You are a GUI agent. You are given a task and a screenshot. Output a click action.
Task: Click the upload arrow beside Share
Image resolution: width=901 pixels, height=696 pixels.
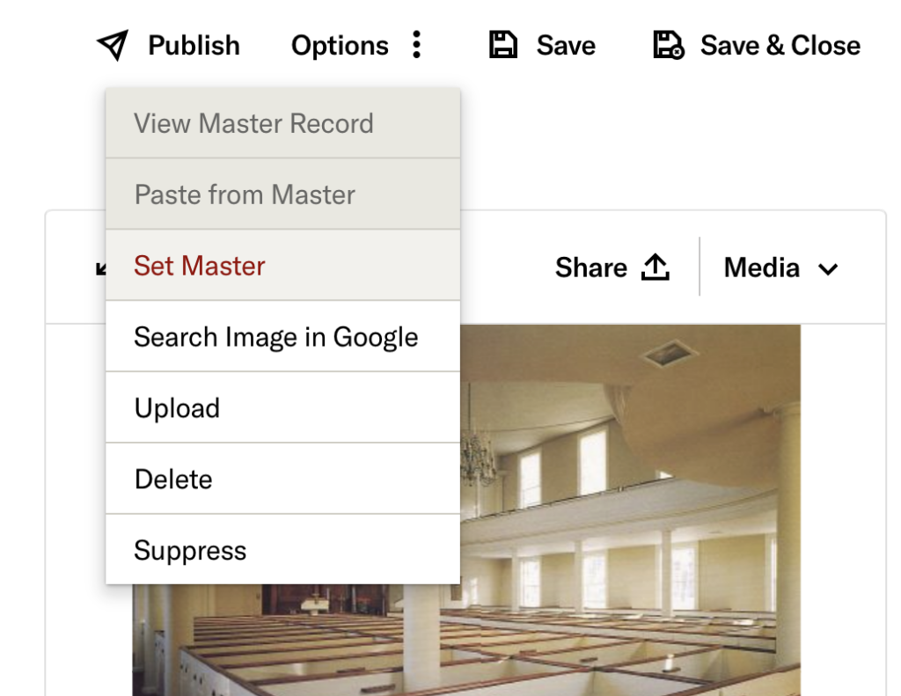[656, 267]
